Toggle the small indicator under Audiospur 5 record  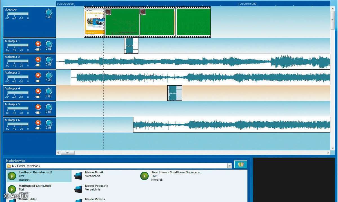coord(38,113)
